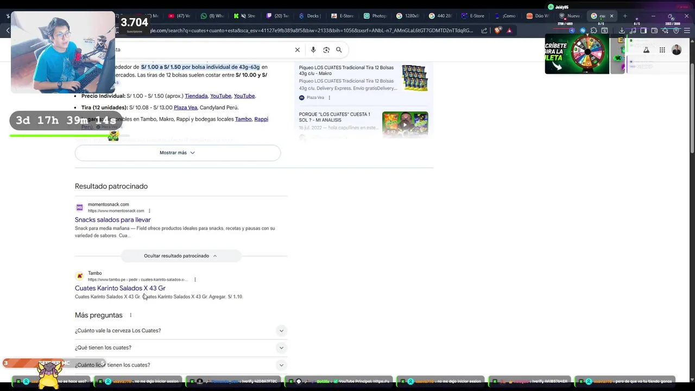Open the extensions puzzle icon
The height and width of the screenshot is (391, 695).
[x=593, y=30]
